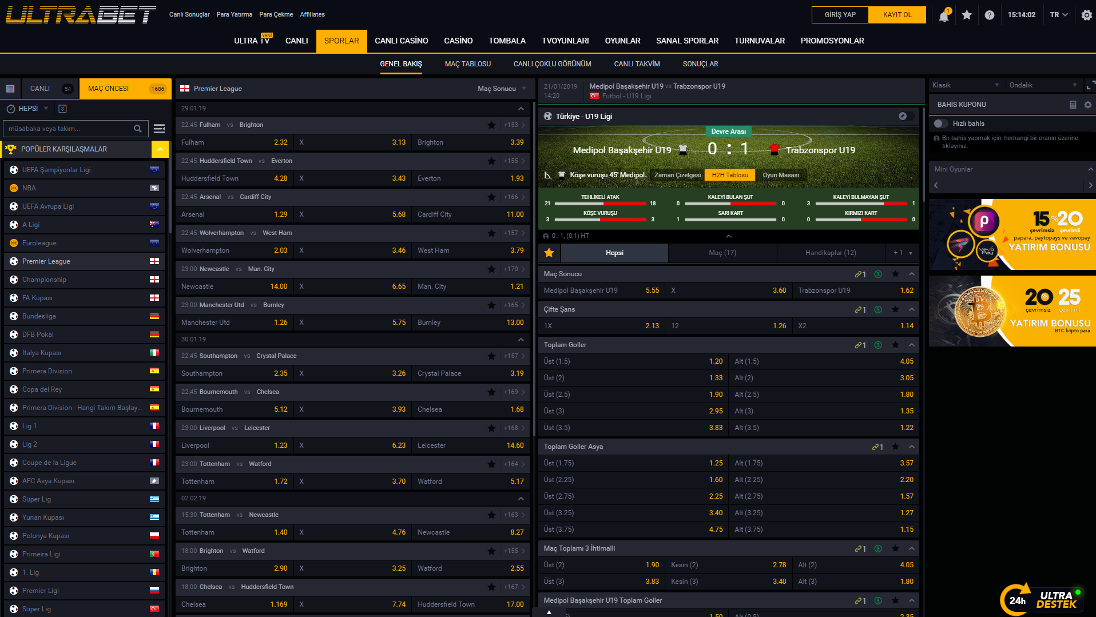Open the sports list menu icon
Image resolution: width=1096 pixels, height=617 pixels.
[160, 129]
